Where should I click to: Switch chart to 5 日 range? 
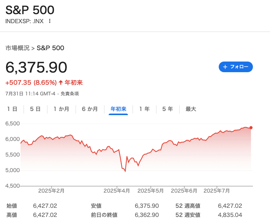35,109
